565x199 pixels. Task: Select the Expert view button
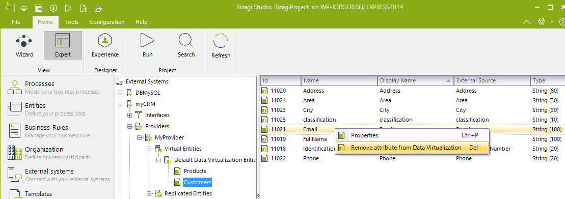tap(63, 46)
